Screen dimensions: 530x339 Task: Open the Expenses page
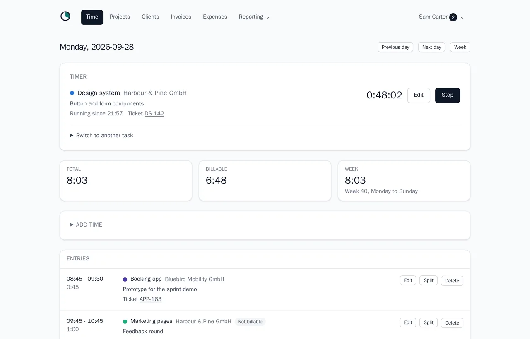point(215,17)
